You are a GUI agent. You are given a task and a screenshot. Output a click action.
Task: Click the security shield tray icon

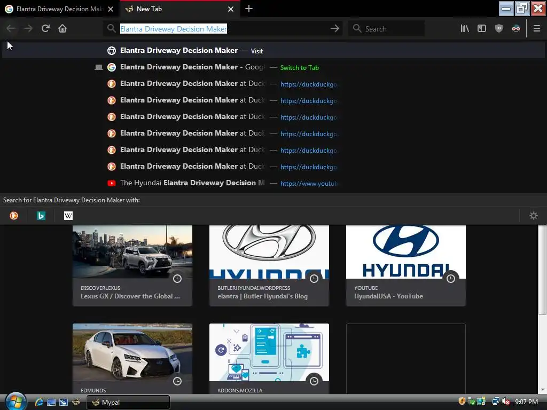(462, 401)
